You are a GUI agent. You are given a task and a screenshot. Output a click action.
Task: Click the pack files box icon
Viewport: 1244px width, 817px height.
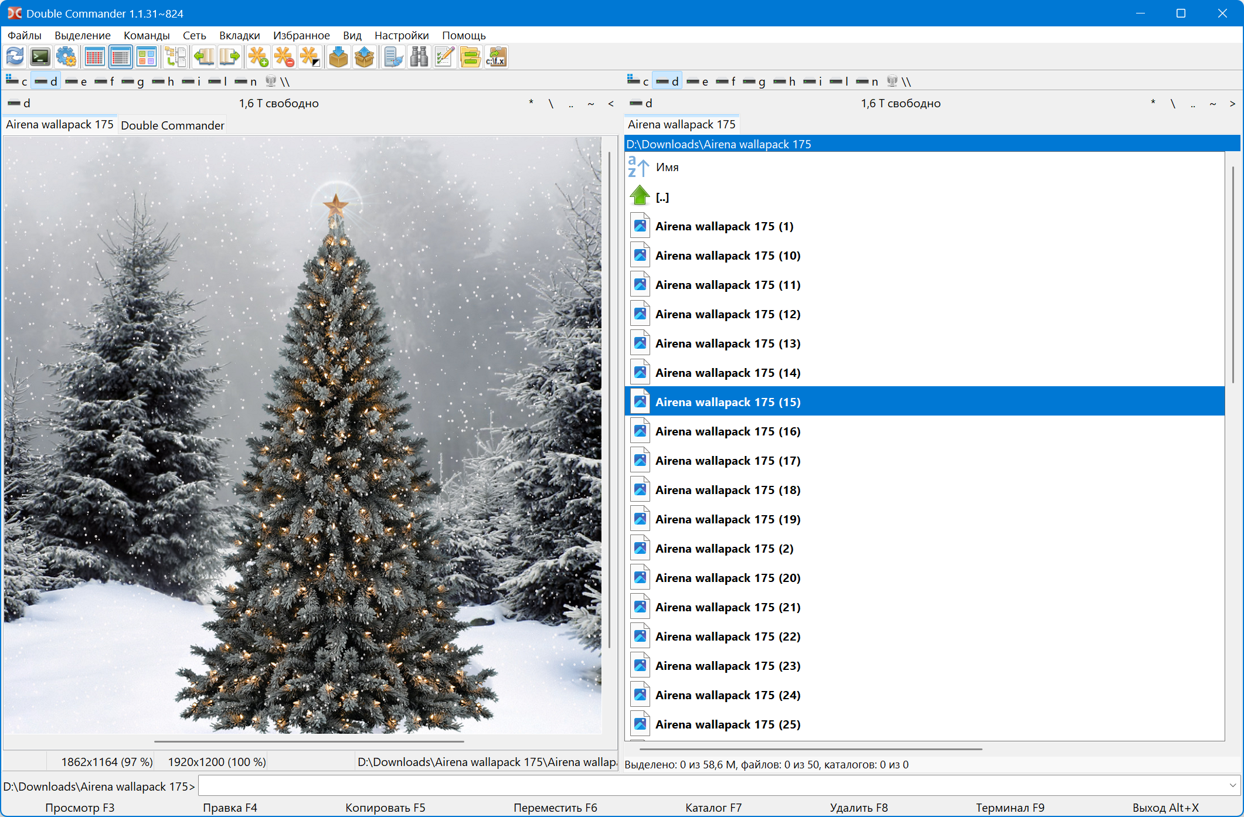click(x=338, y=57)
